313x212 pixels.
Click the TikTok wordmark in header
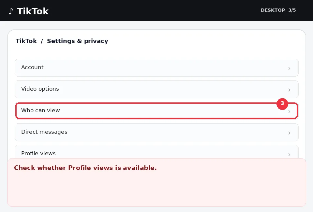tap(33, 11)
